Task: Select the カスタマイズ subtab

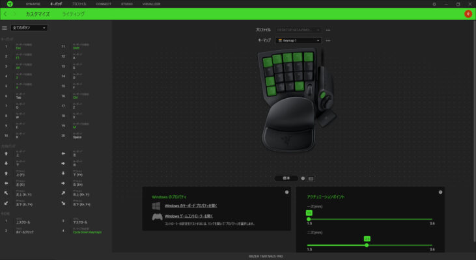Action: (38, 14)
